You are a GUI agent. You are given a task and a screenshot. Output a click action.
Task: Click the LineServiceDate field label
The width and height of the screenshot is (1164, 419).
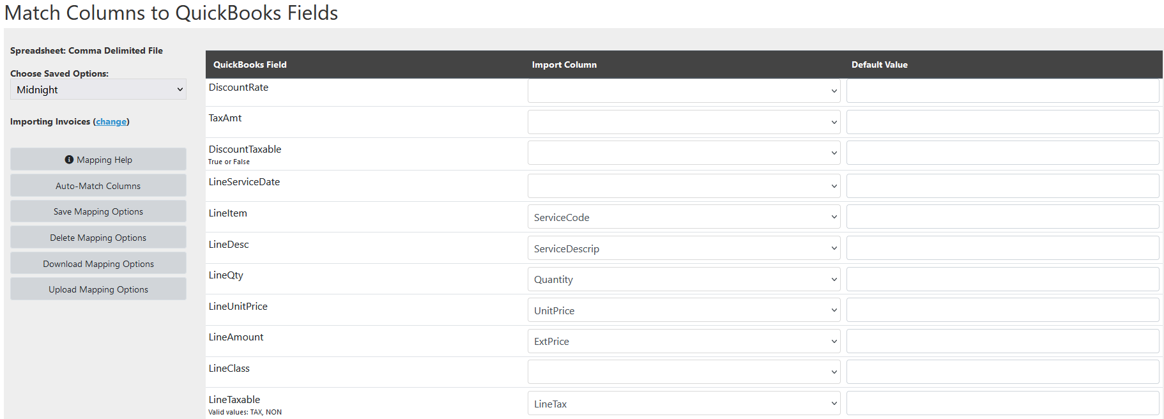coord(244,182)
